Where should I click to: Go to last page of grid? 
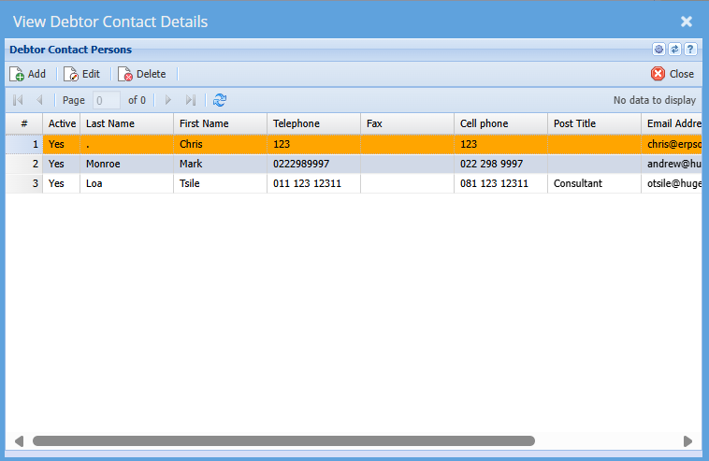[191, 100]
